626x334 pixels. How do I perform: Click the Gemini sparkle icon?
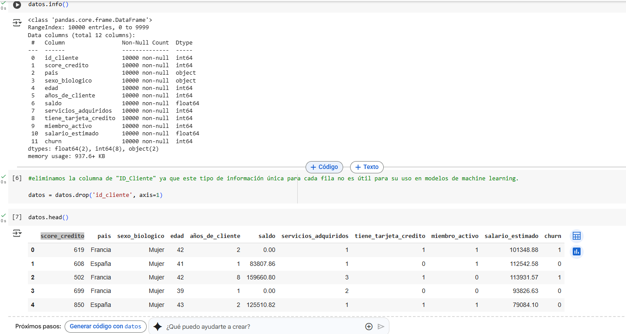[x=158, y=327]
